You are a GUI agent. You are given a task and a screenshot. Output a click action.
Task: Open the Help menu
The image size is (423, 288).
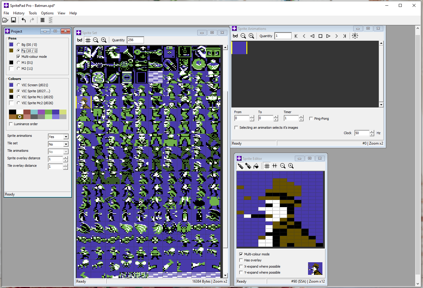(x=73, y=13)
